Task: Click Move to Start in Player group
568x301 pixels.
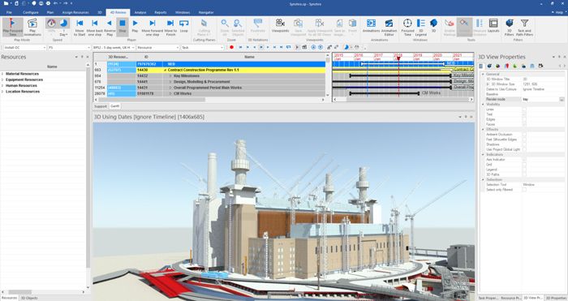Action: click(80, 27)
